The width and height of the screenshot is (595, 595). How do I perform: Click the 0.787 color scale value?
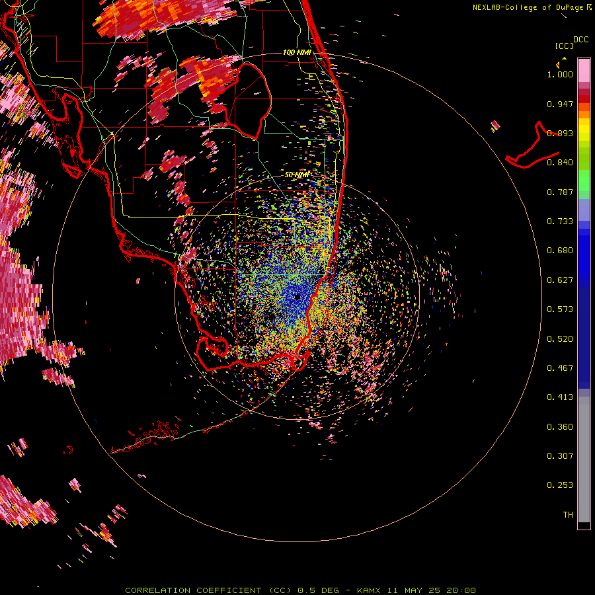pos(560,192)
